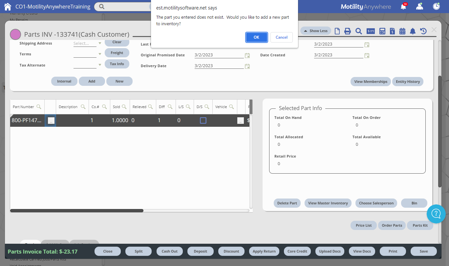The height and width of the screenshot is (266, 449).
Task: Click the Freight button
Action: coord(117,53)
